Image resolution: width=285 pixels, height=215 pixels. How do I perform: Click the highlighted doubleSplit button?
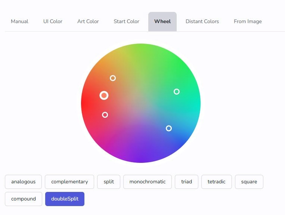pyautogui.click(x=65, y=199)
